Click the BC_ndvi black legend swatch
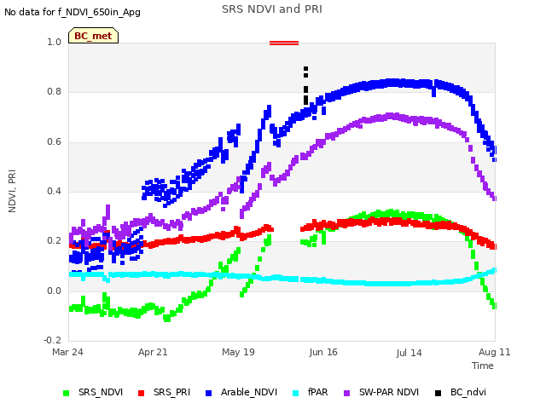Screen dimensions: 546x409 pos(438,393)
